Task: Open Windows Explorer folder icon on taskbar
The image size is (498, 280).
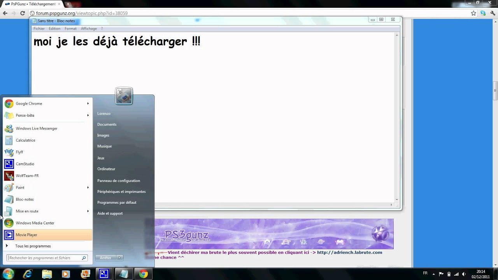Action: (x=47, y=274)
